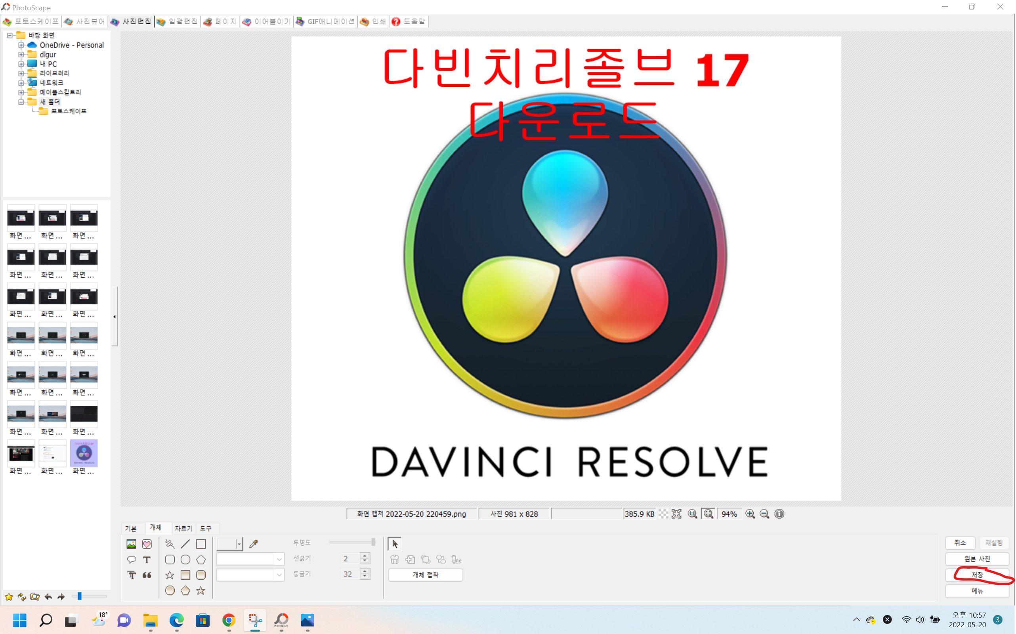
Task: Open the heart icon clipart tool
Action: tap(147, 544)
